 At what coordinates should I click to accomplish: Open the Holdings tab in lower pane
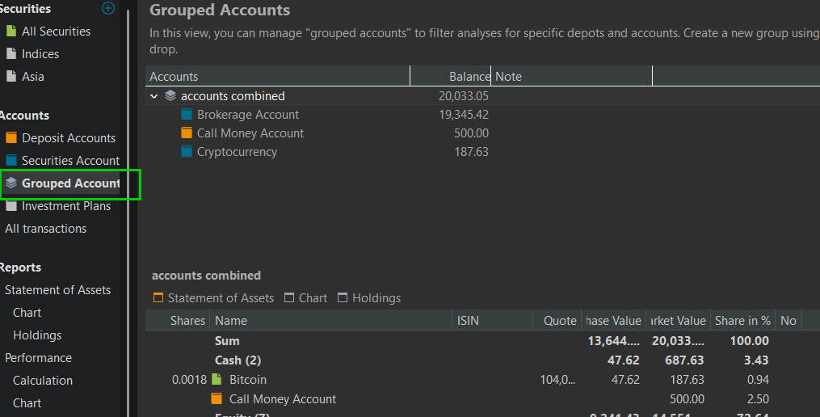[x=368, y=298]
